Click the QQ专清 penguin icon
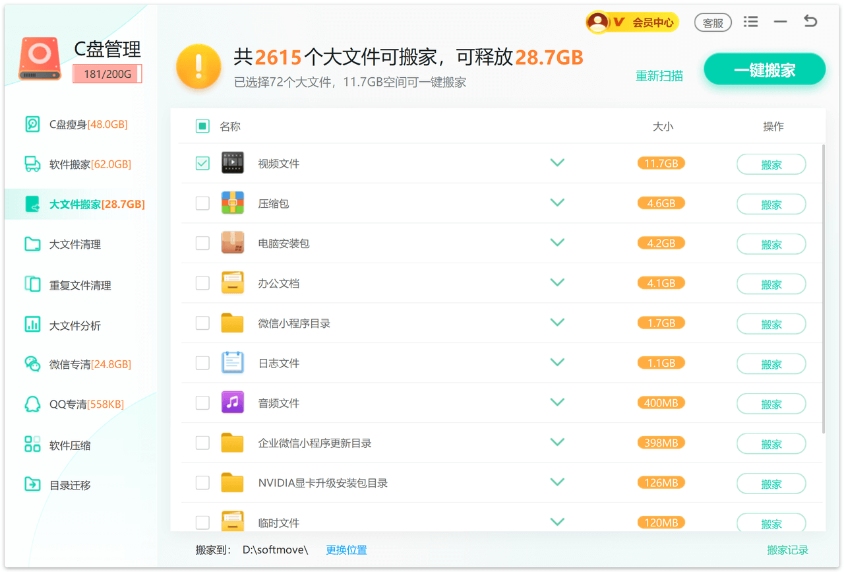 pos(32,404)
